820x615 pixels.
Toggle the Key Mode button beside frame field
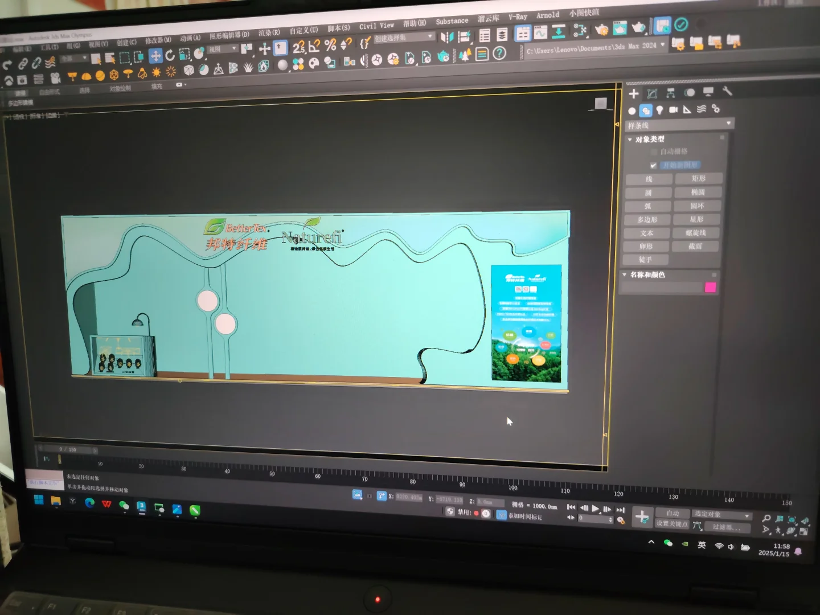571,518
